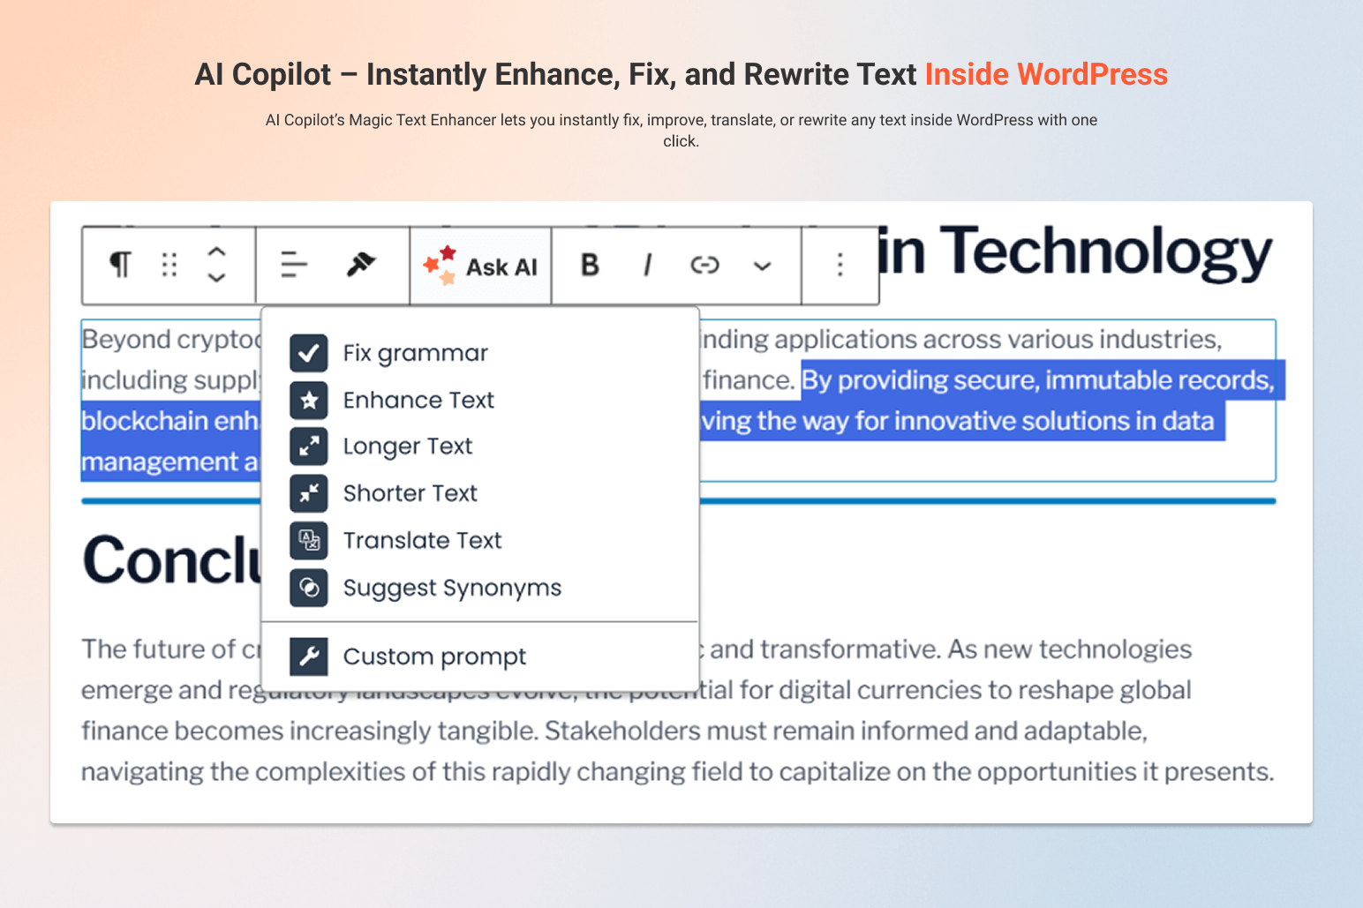Click the Shorter Text shrink icon
This screenshot has height=908, width=1363.
pos(309,493)
